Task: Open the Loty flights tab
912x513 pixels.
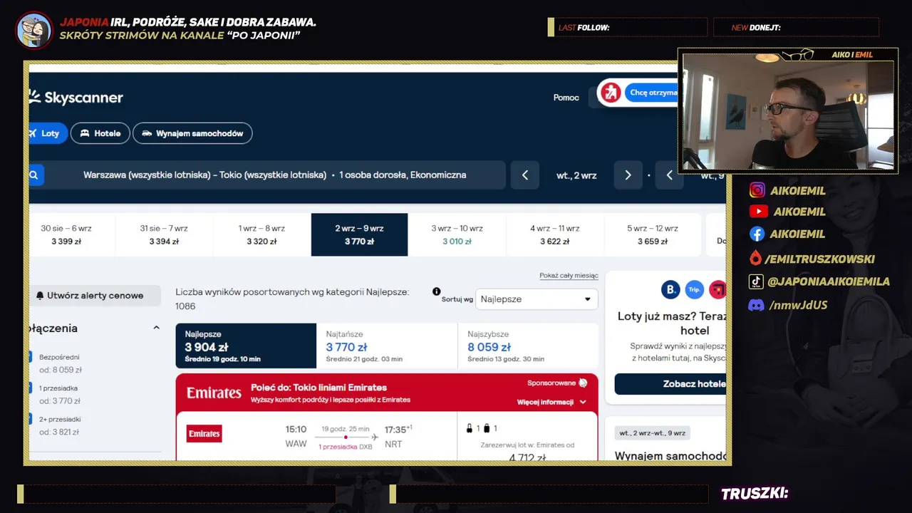Action: [x=48, y=133]
